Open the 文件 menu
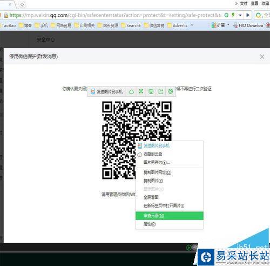The image size is (270, 266). [x=244, y=3]
